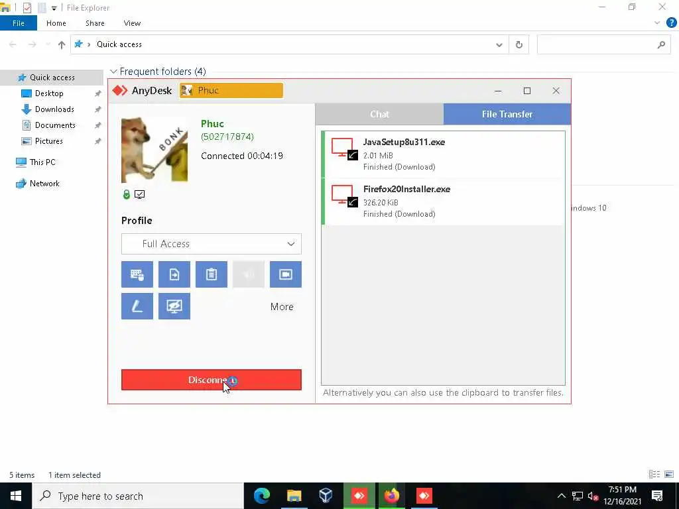Switch to large icons view layout
This screenshot has height=509, width=679.
point(669,475)
